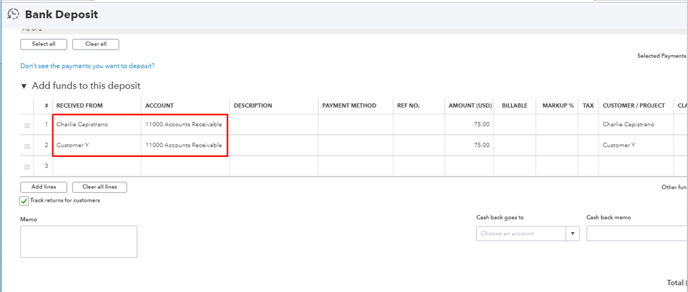The height and width of the screenshot is (292, 688).
Task: Click the Bank Deposit clock history icon
Action: tap(12, 14)
